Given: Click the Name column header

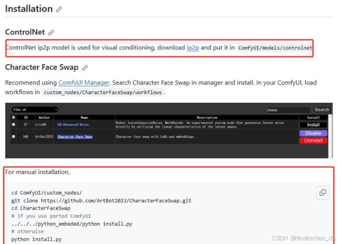Looking at the screenshot, I should (84, 117).
